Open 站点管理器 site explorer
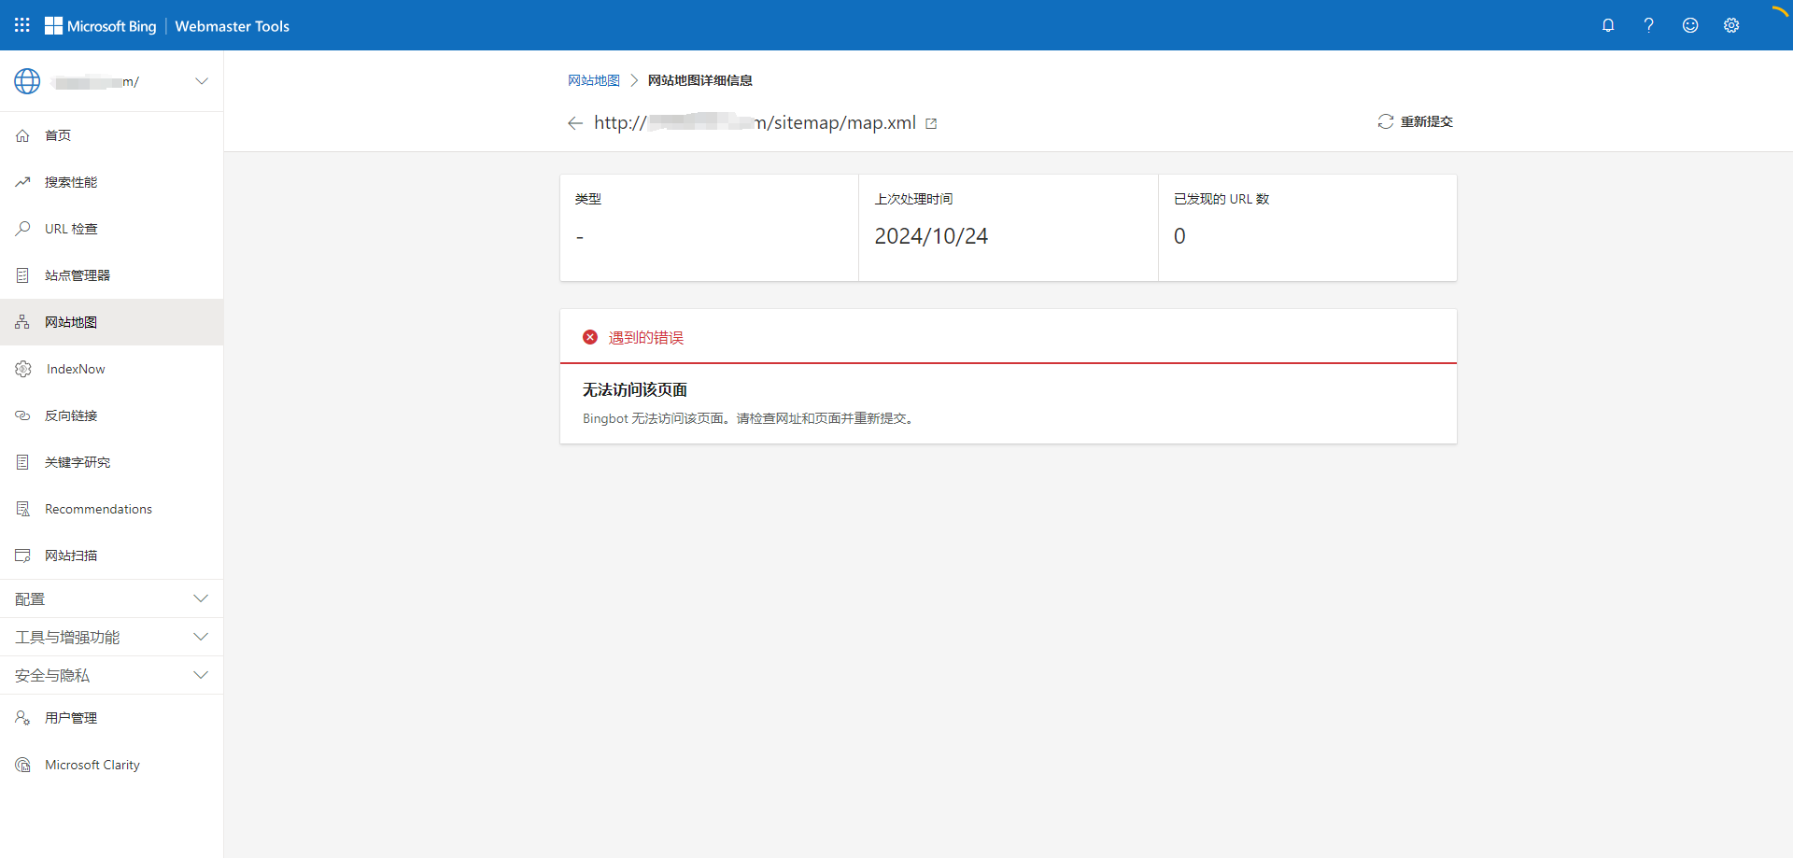 pyautogui.click(x=112, y=275)
